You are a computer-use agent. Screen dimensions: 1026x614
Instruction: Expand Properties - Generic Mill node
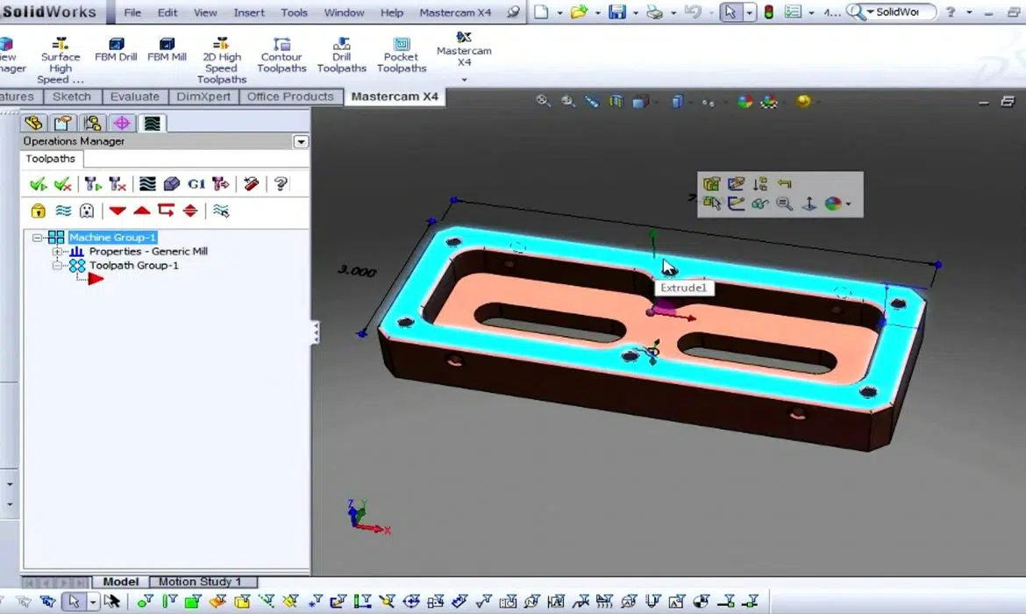point(57,252)
